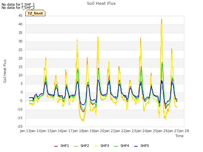203x152 pixels.
Task: Click the Jan 20 x-axis tick label
Action: click(x=99, y=131)
